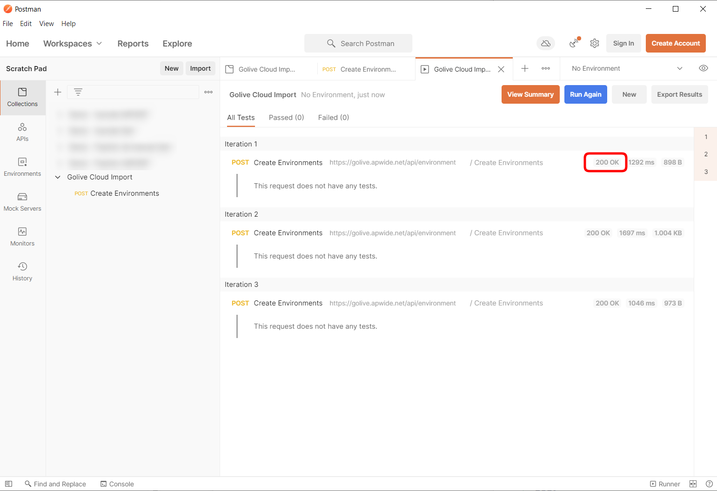
Task: Click the cloud sync status icon
Action: (x=546, y=43)
